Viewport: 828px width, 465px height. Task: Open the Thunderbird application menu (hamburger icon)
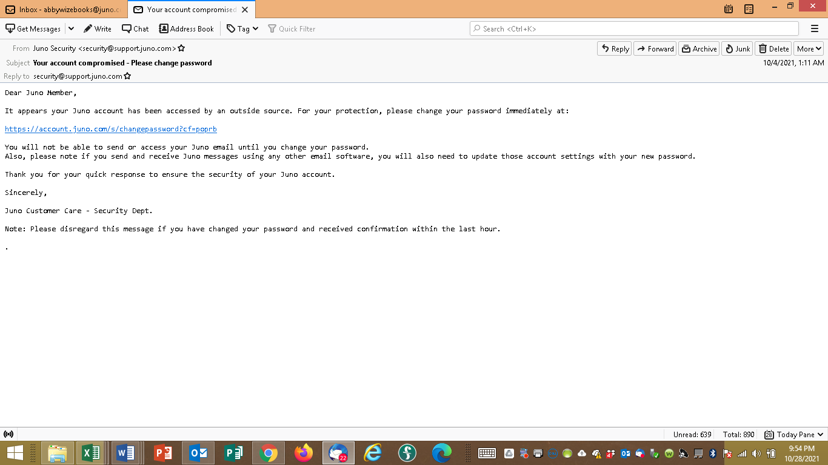(x=815, y=28)
